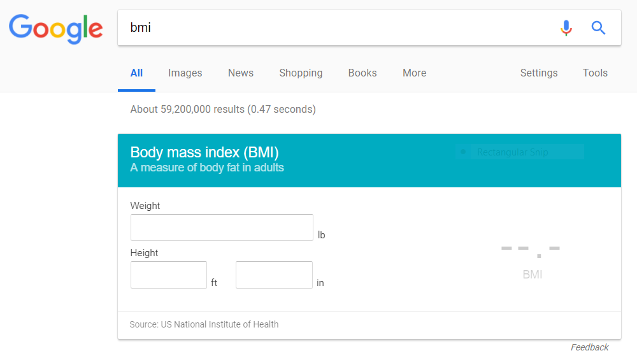Click the Body mass index (BMI) heading
The height and width of the screenshot is (360, 637).
tap(204, 152)
